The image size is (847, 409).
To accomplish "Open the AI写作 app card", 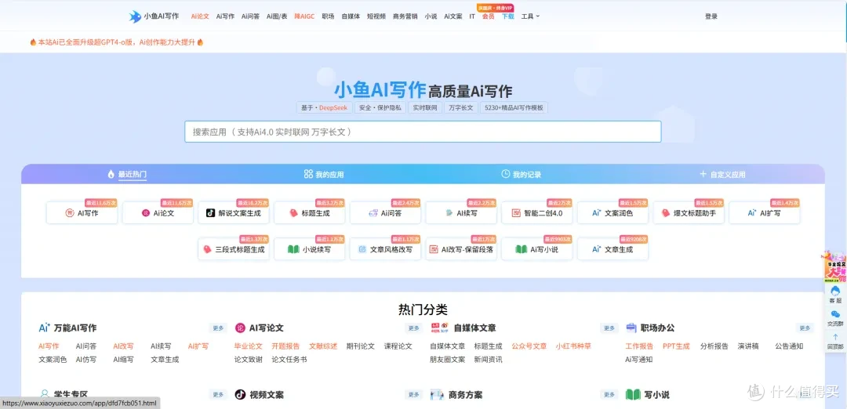I will [x=82, y=213].
